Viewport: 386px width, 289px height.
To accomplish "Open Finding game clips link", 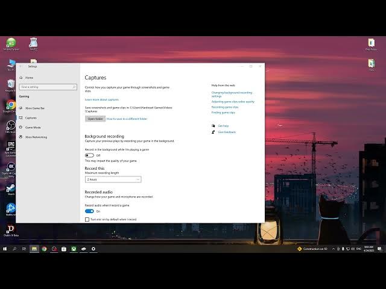I will [223, 113].
